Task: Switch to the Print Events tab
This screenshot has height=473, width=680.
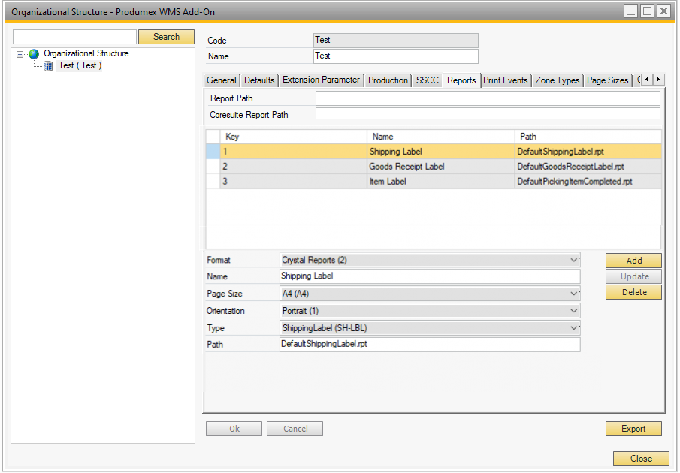Action: 505,80
